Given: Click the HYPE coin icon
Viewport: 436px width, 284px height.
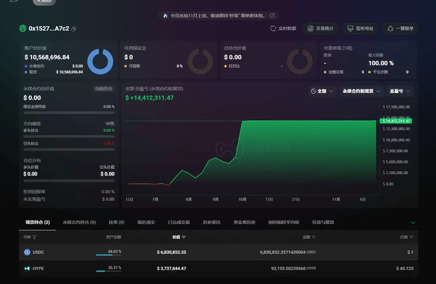Looking at the screenshot, I should click(x=27, y=268).
